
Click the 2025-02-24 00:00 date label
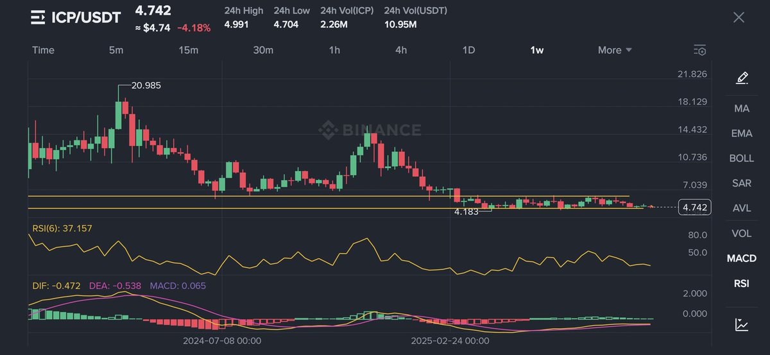[450, 341]
